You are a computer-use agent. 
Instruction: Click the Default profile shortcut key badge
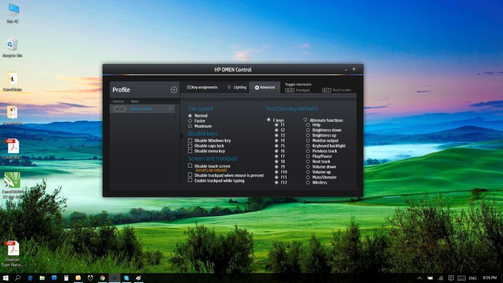[x=120, y=109]
